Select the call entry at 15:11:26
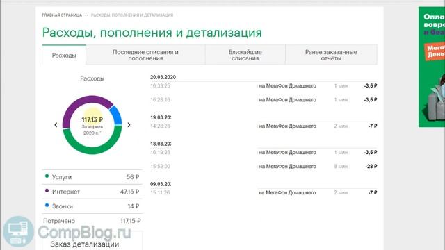Image resolution: width=445 pixels, height=250 pixels. click(x=264, y=192)
